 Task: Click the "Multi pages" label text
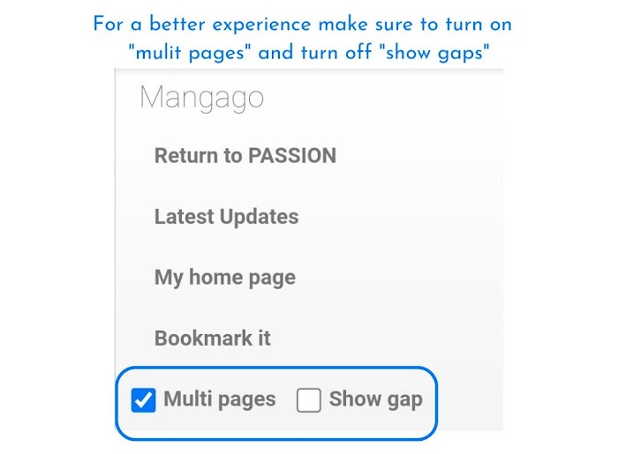point(220,399)
